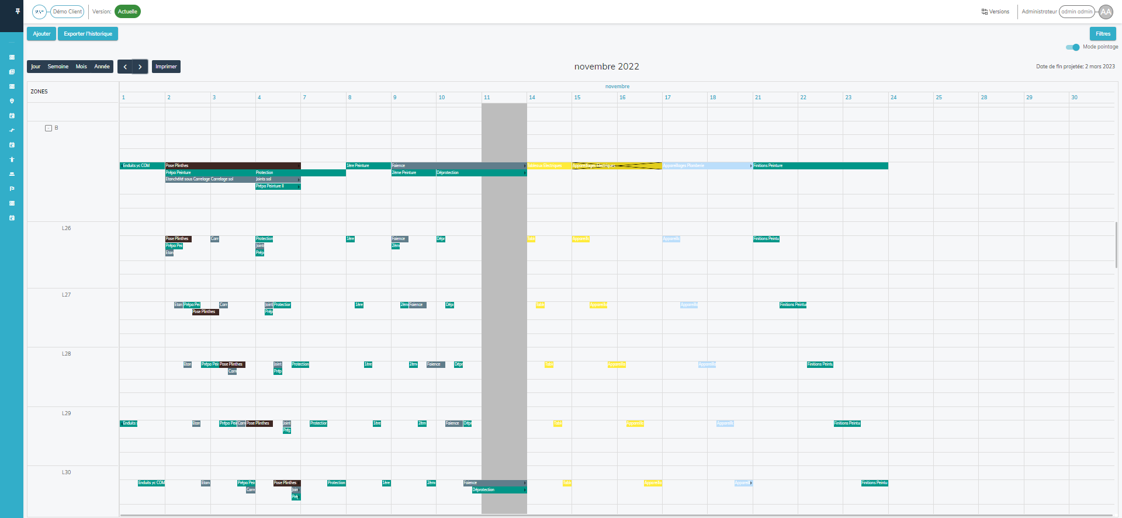Switch to the Année view

click(x=102, y=67)
